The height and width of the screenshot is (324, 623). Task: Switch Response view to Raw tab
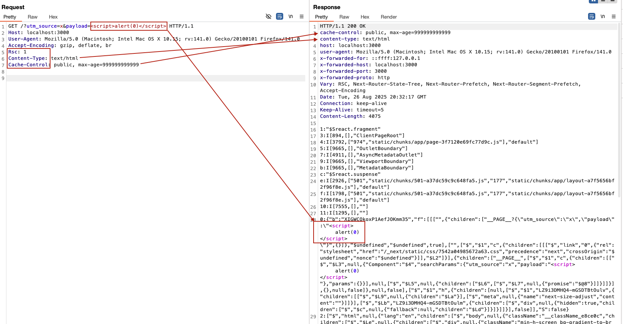tap(344, 17)
